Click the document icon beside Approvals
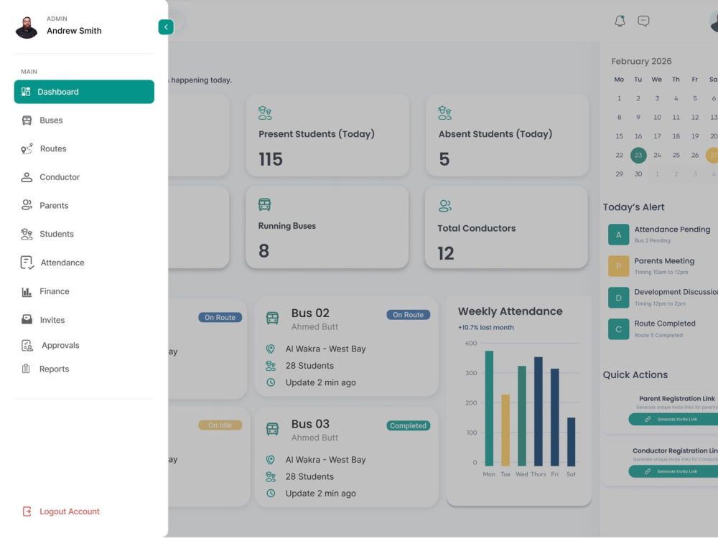718x538 pixels. click(x=27, y=346)
